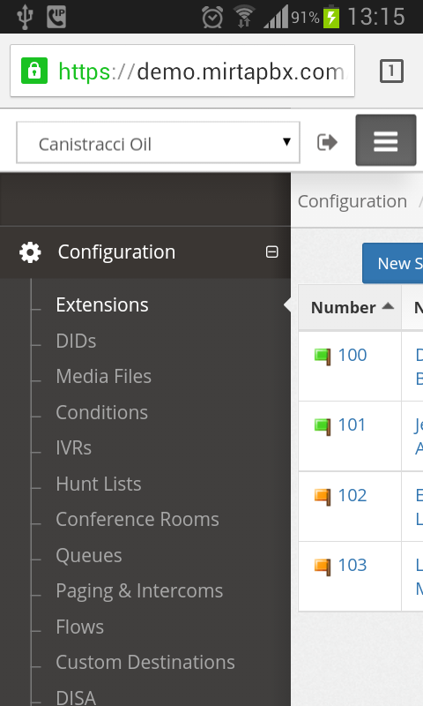Collapse the Configuration menu section

pyautogui.click(x=271, y=252)
